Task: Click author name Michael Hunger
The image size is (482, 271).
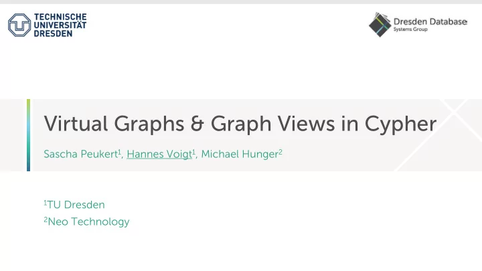Action: 240,154
